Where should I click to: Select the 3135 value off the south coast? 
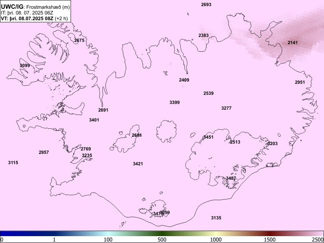(x=216, y=218)
